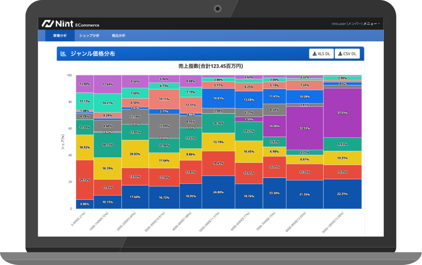
Task: Open the ショップ分析 tab
Action: [x=89, y=36]
